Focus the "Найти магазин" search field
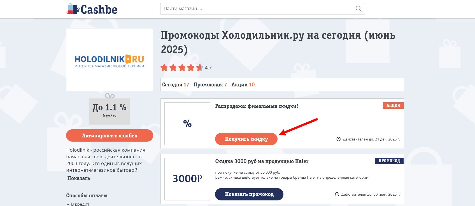This screenshot has width=475, height=206. (262, 9)
